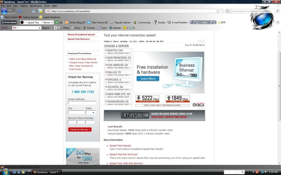Go to the Firefox home page icon

coord(33,11)
